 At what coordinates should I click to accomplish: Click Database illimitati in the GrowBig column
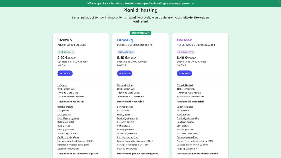tap(125, 122)
